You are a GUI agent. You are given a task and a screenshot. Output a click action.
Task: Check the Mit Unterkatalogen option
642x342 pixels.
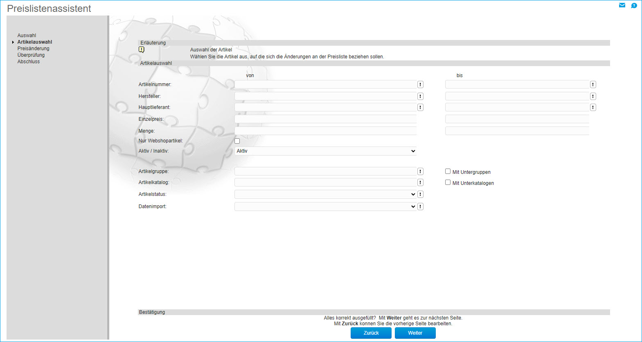[x=448, y=182]
